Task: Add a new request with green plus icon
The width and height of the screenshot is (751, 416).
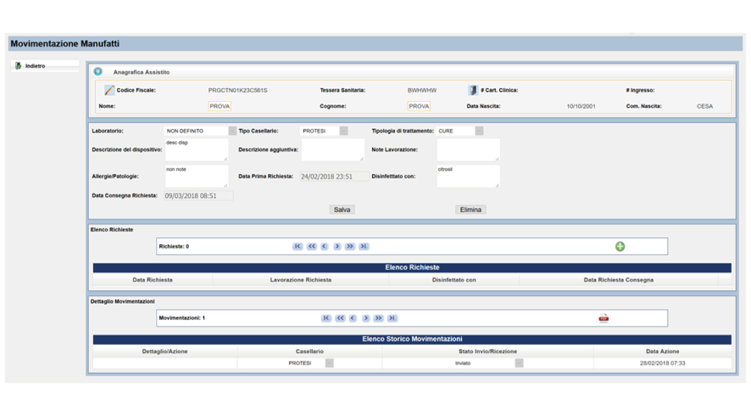Action: click(x=620, y=246)
